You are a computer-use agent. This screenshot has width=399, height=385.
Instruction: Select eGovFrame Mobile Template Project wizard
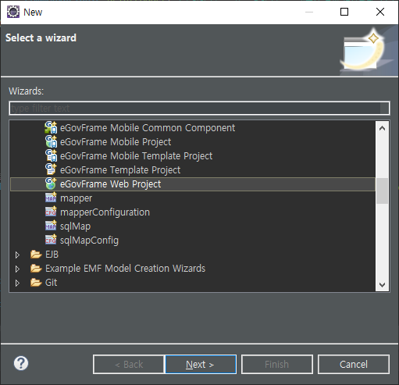(x=136, y=156)
